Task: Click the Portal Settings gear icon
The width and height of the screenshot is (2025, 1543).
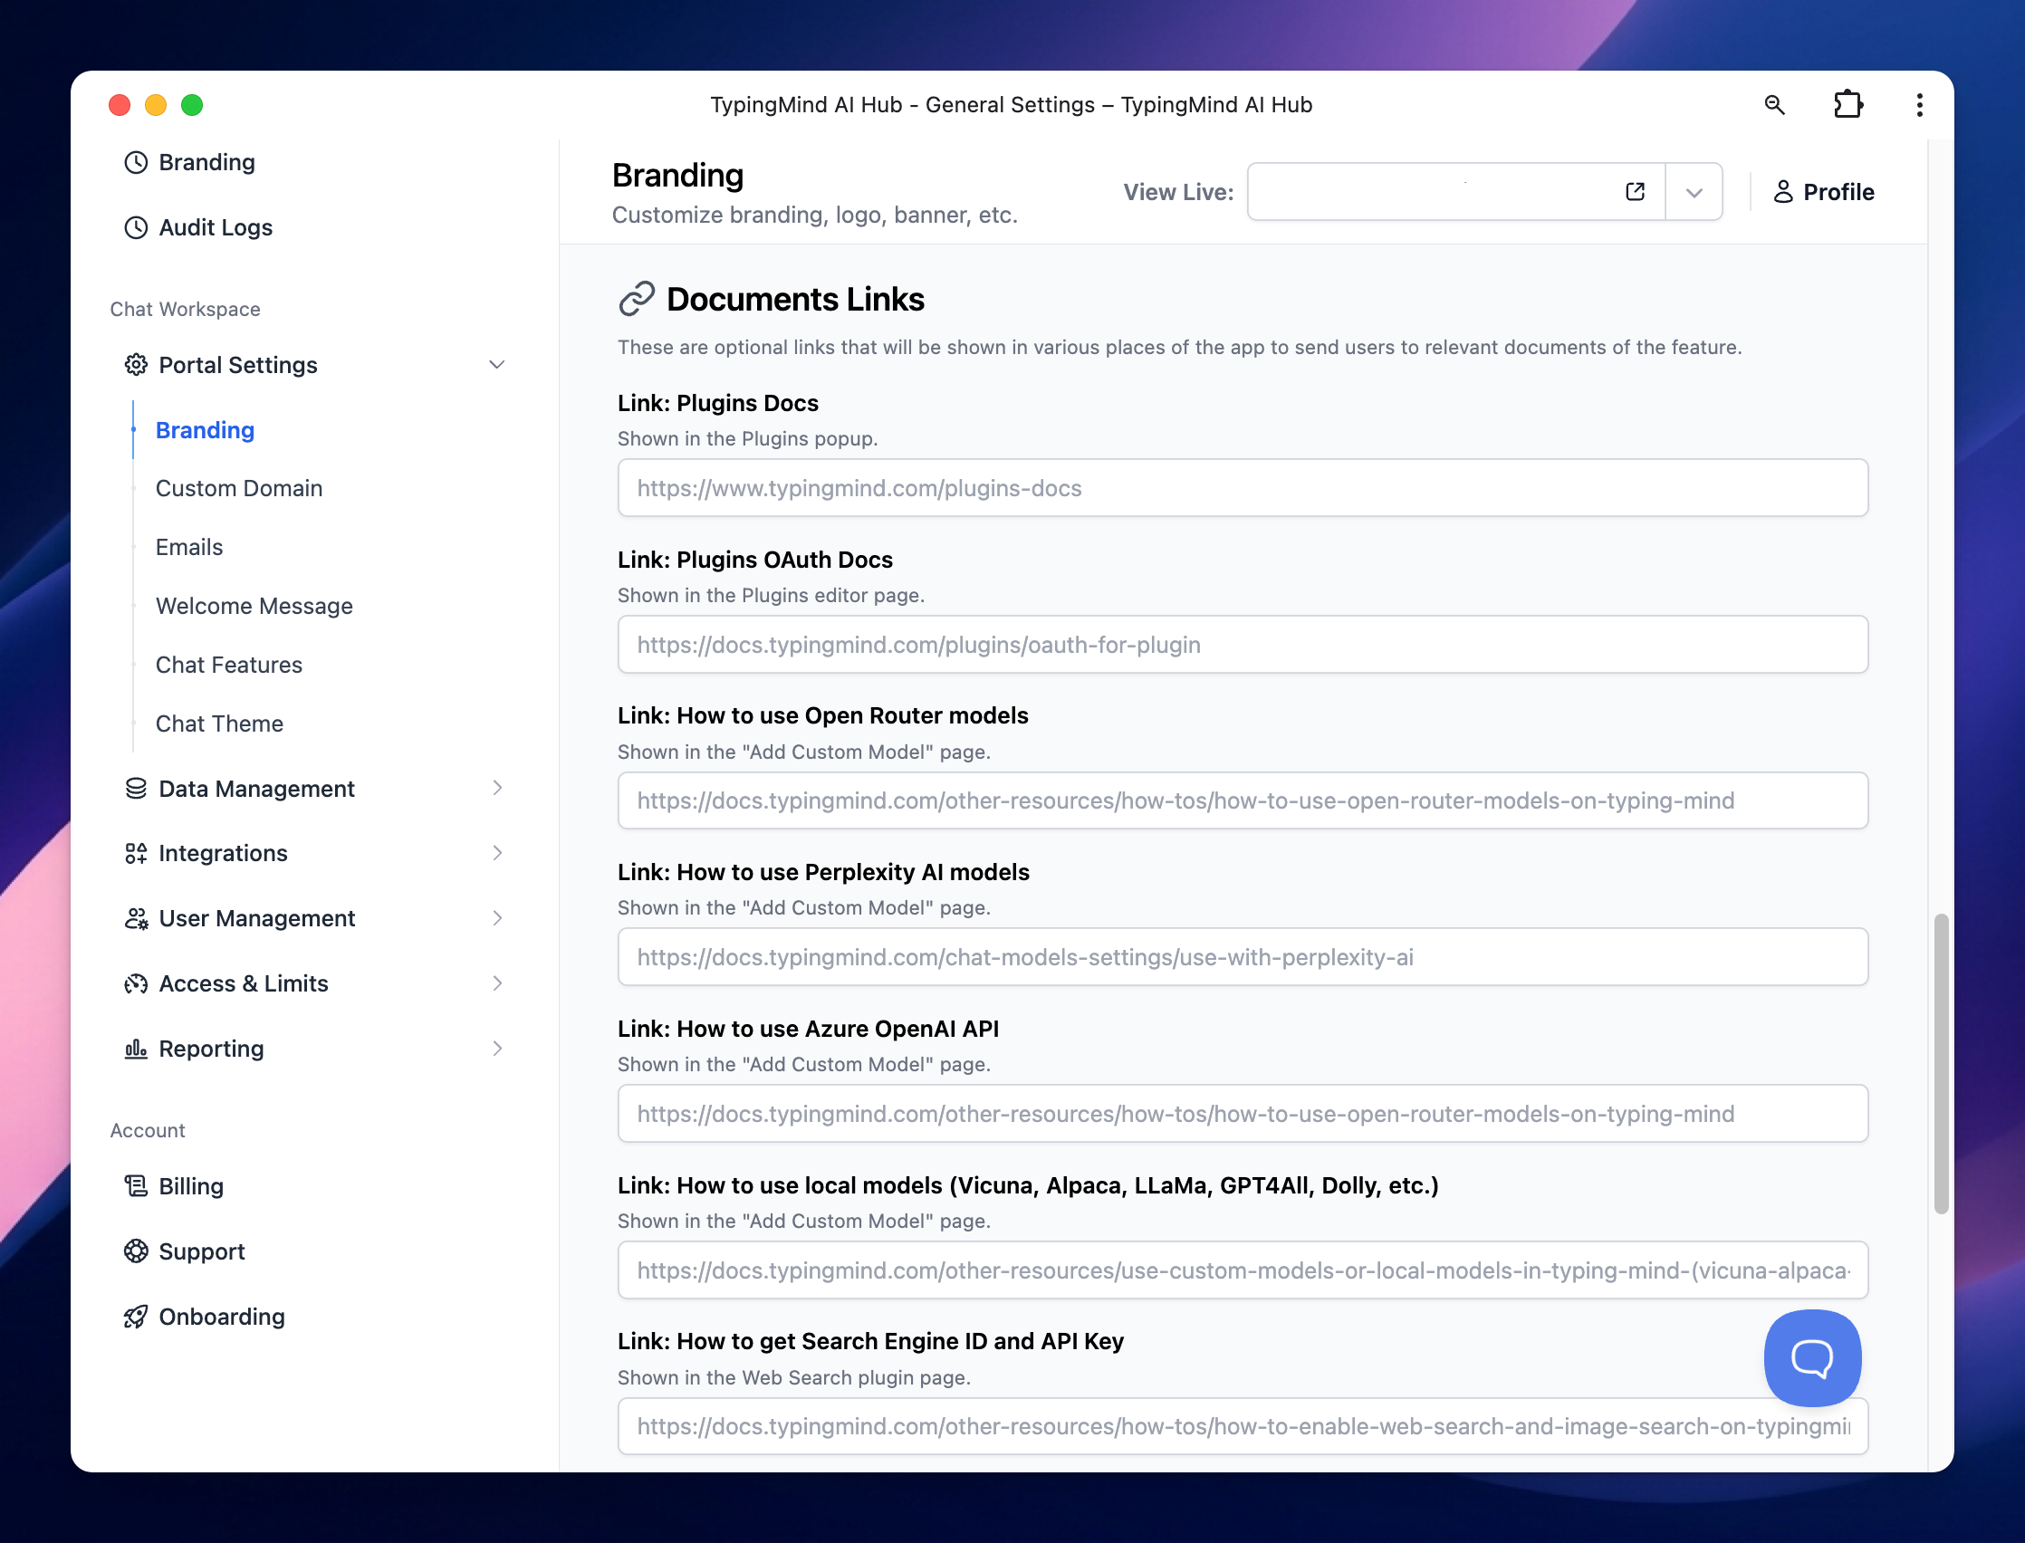Action: coord(136,365)
